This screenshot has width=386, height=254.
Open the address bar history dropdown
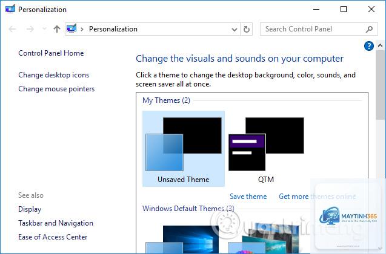coord(235,30)
